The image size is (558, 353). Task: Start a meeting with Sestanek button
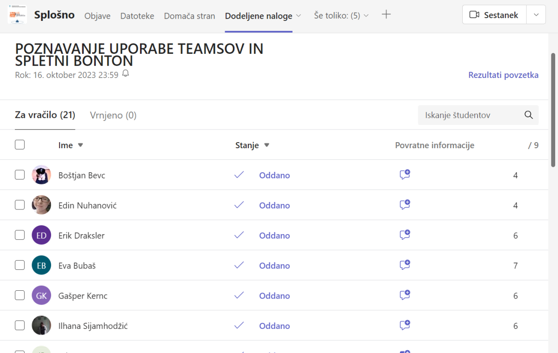494,15
